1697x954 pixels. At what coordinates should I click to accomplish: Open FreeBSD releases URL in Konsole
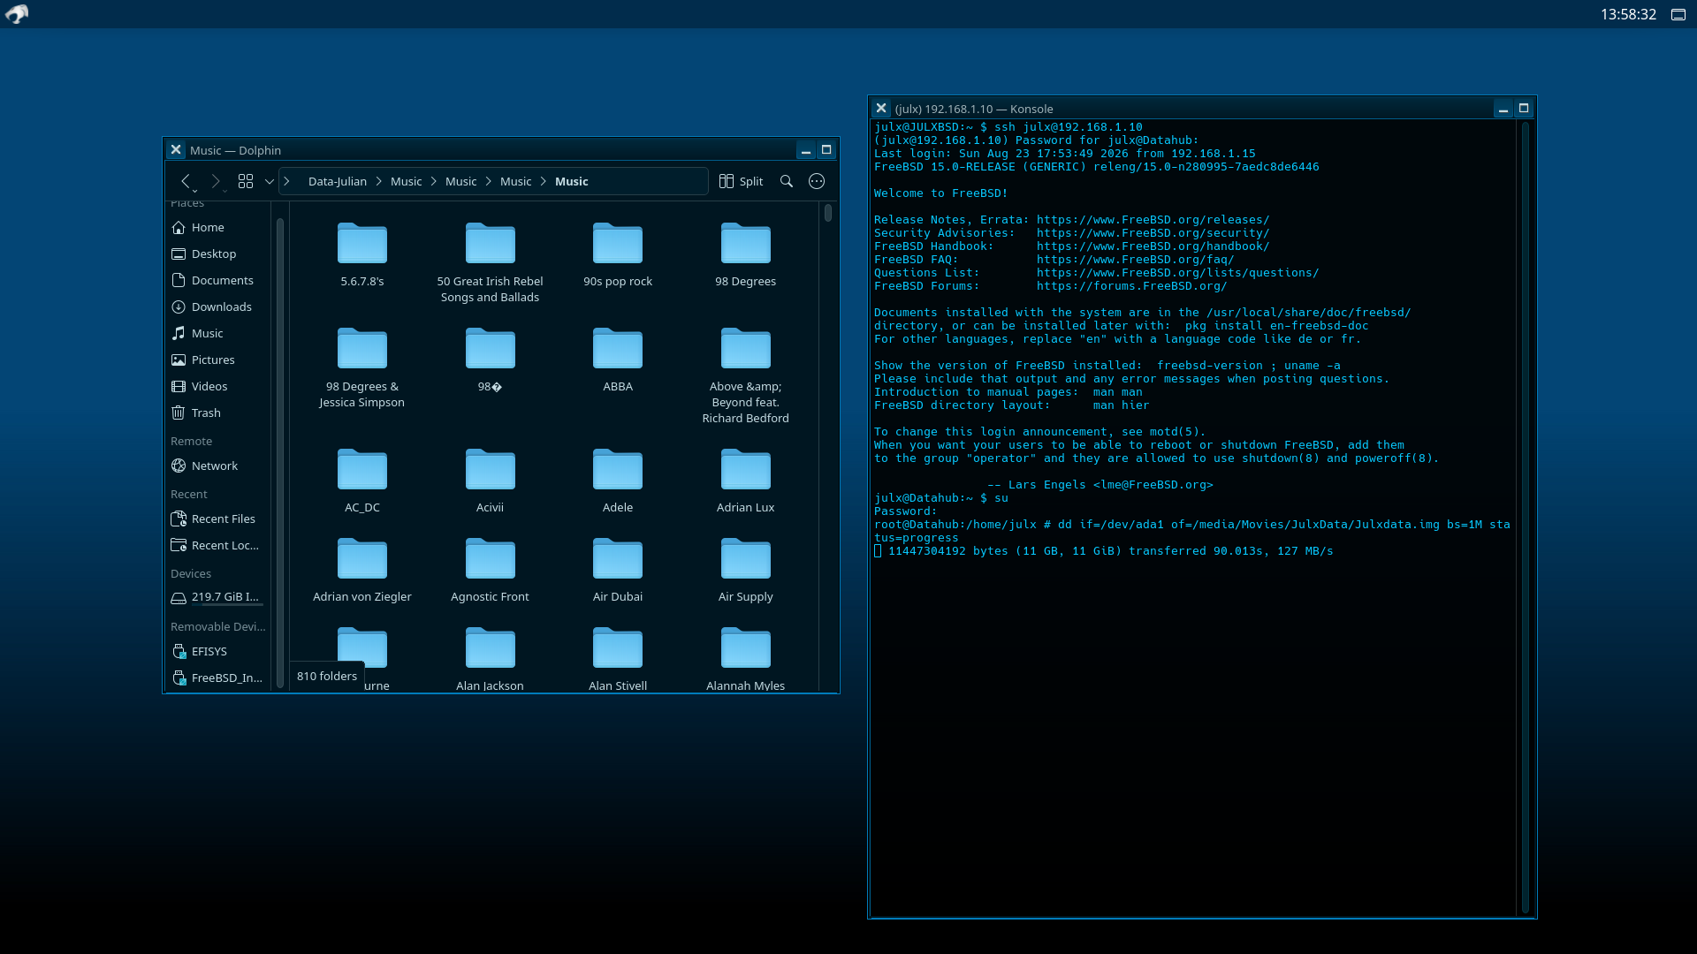click(x=1153, y=220)
